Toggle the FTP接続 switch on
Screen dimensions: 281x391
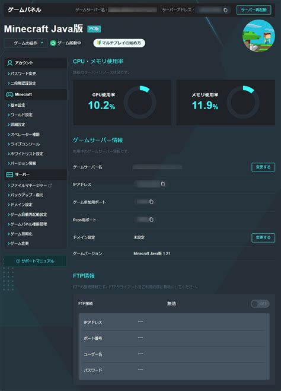click(x=260, y=303)
